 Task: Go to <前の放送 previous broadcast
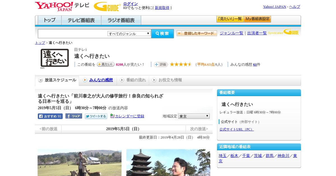pyautogui.click(x=48, y=129)
